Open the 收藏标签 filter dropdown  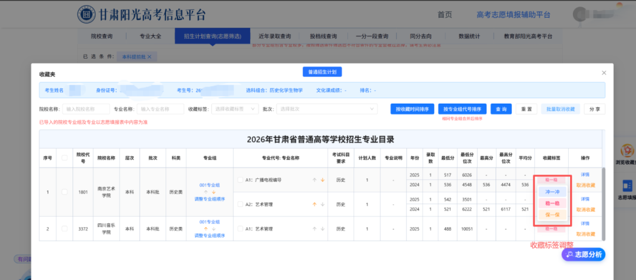[x=234, y=109]
